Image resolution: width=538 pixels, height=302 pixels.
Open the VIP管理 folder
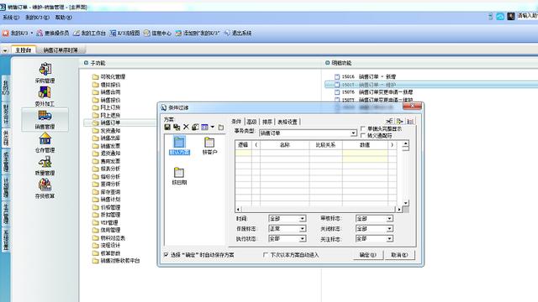coord(105,222)
